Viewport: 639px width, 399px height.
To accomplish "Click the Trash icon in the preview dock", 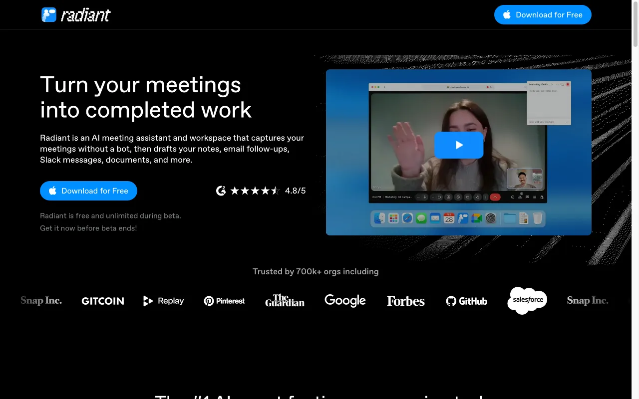I will click(x=537, y=218).
